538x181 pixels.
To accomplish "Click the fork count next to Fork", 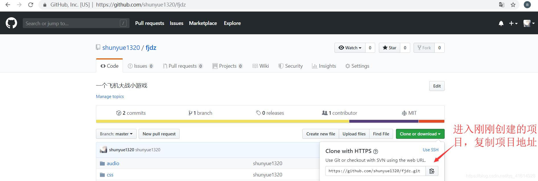I will (x=440, y=48).
